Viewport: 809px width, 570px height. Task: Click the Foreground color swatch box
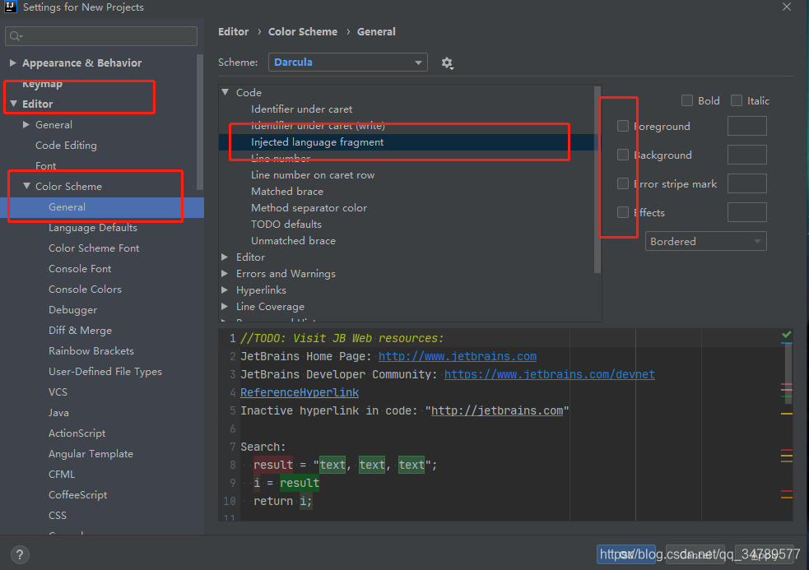(746, 126)
